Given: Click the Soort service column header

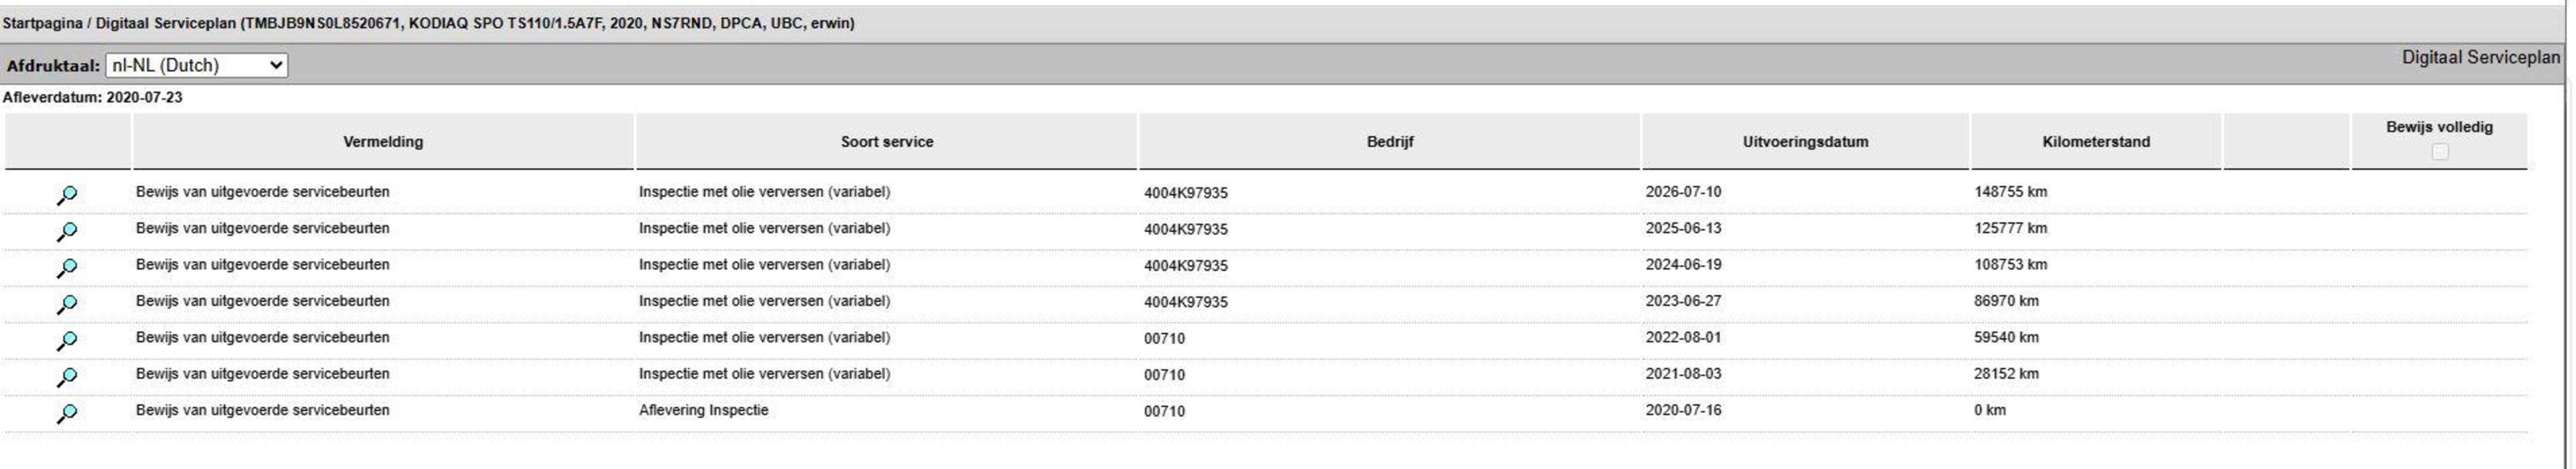Looking at the screenshot, I should (887, 142).
